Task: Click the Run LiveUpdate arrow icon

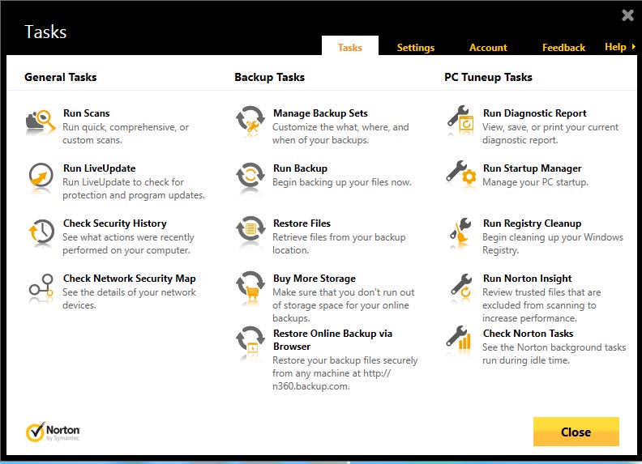Action: click(x=41, y=176)
